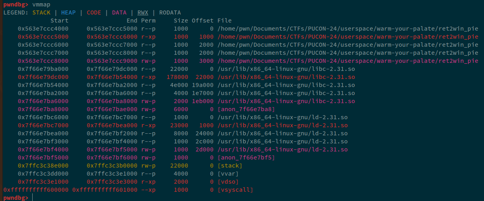Click the CODE legend label
The width and height of the screenshot is (484, 201).
(x=94, y=12)
